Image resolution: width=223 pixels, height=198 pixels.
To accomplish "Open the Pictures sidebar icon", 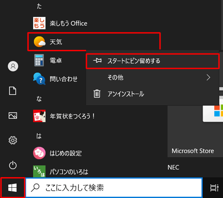I will click(x=12, y=115).
